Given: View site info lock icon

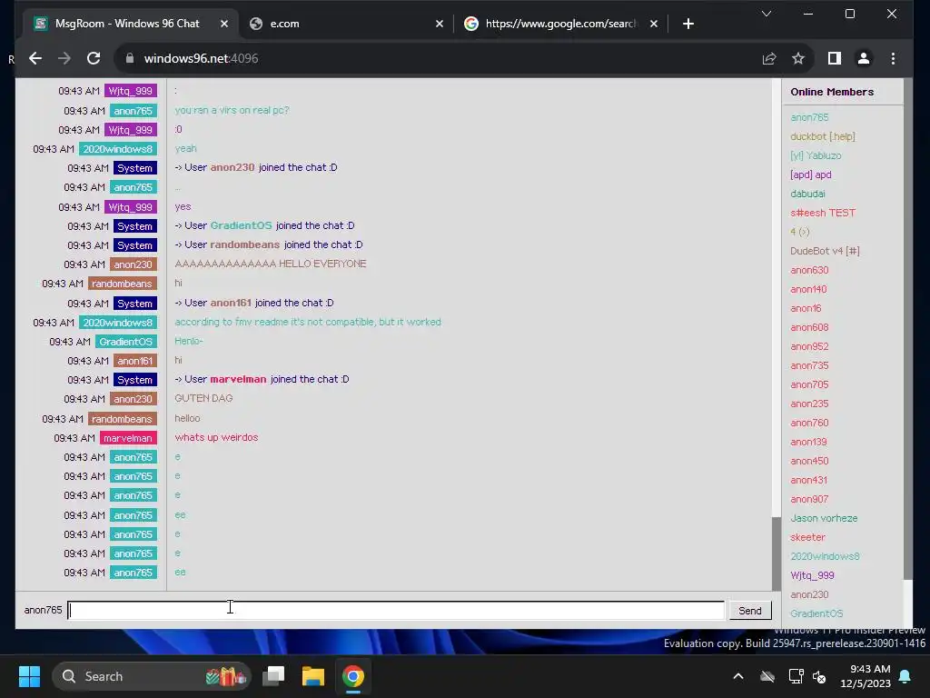Looking at the screenshot, I should click(x=129, y=58).
